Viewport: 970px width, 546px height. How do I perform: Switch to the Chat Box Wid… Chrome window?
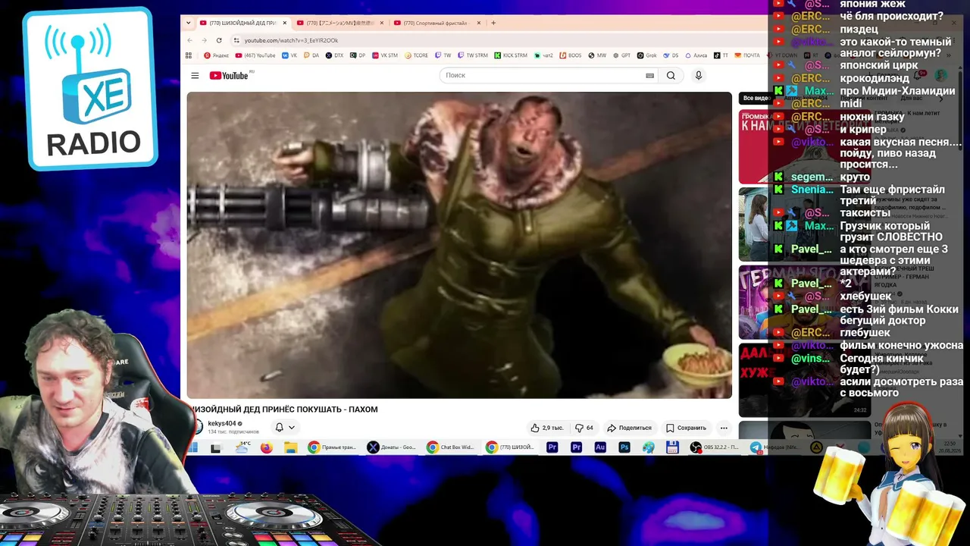coord(450,447)
